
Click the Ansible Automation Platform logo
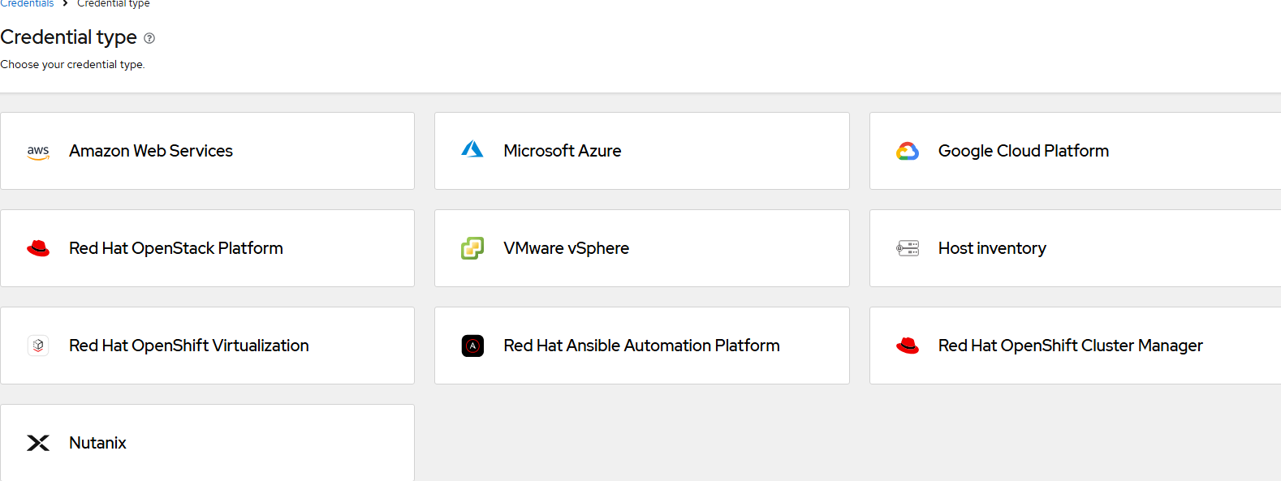pos(472,346)
